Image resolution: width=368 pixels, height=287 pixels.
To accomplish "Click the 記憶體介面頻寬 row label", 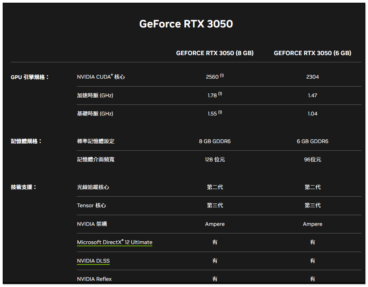I will (96, 160).
